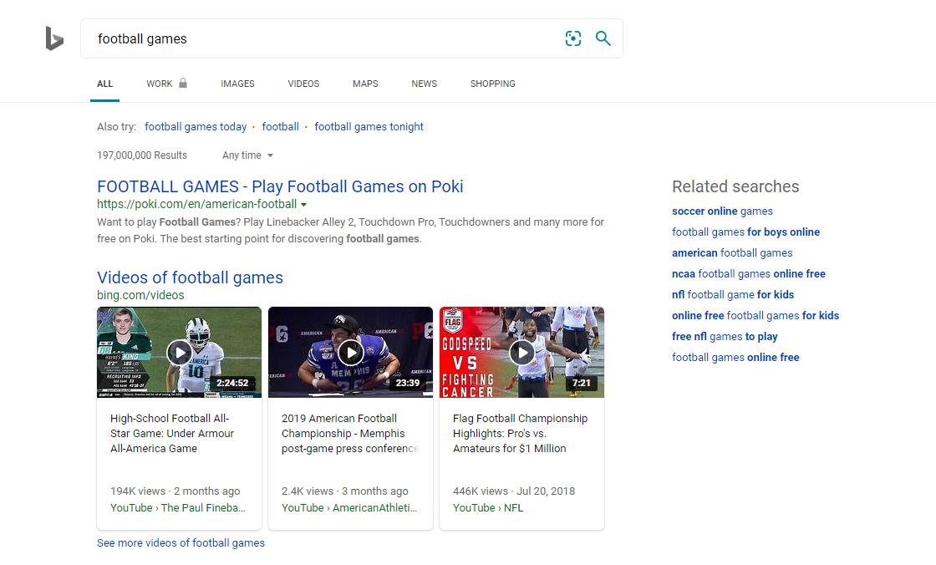The height and width of the screenshot is (565, 936).
Task: Switch to the WORK tab
Action: (160, 84)
